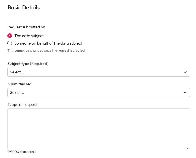Viewport: 196px width, 158px height.
Task: Click "Select..." placeholder in Subject type field
Action: [17, 72]
